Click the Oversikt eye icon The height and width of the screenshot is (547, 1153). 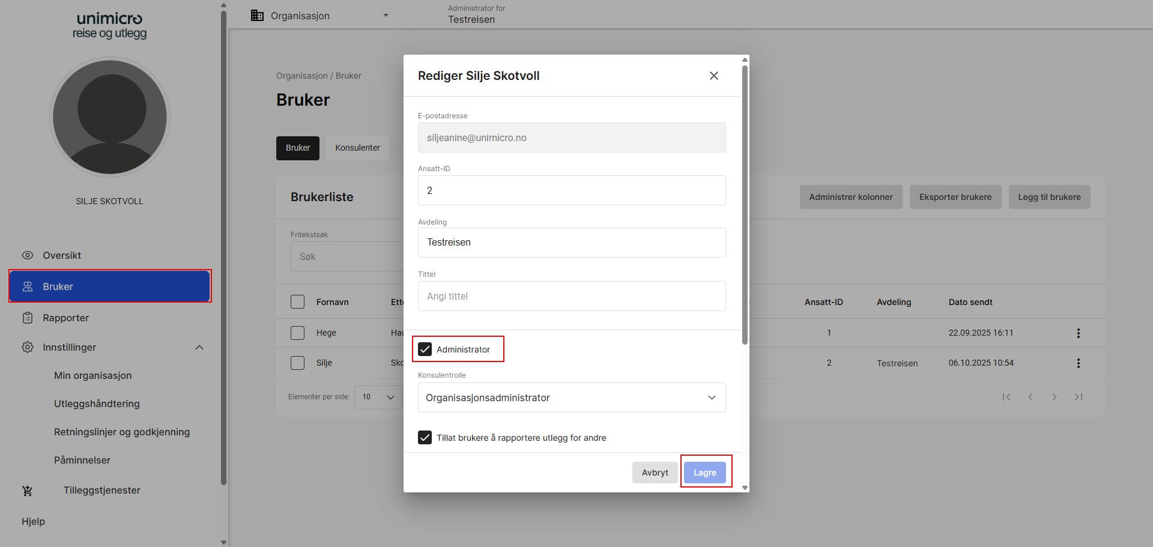pyautogui.click(x=28, y=255)
